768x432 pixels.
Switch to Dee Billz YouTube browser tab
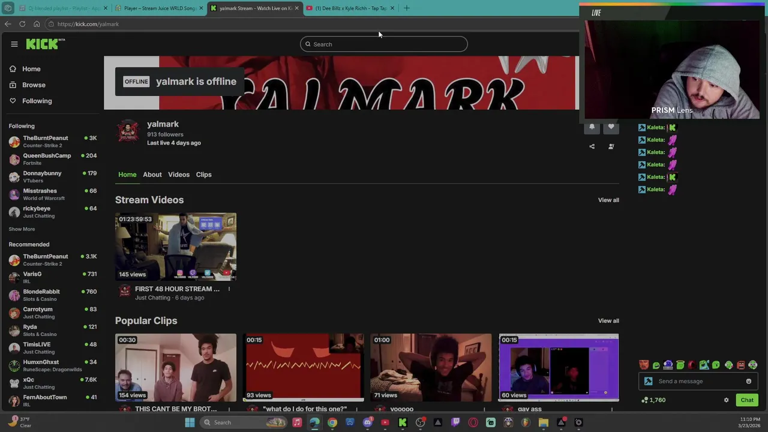tap(351, 8)
